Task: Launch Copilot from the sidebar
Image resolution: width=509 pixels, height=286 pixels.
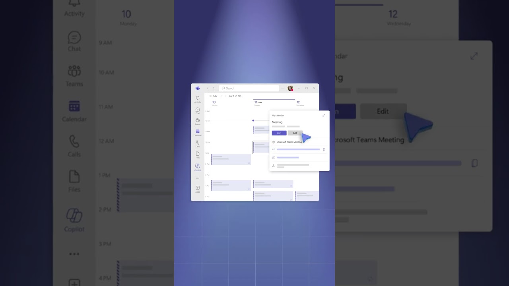Action: point(198,167)
